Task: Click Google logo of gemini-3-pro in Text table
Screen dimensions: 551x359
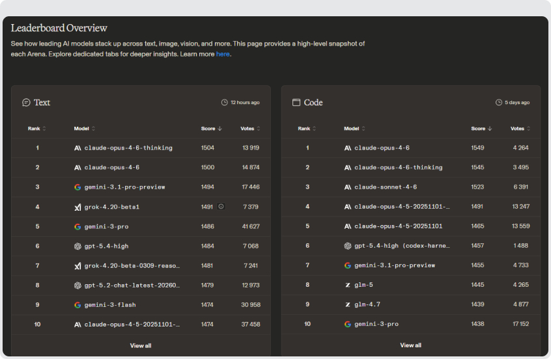Action: [x=78, y=227]
